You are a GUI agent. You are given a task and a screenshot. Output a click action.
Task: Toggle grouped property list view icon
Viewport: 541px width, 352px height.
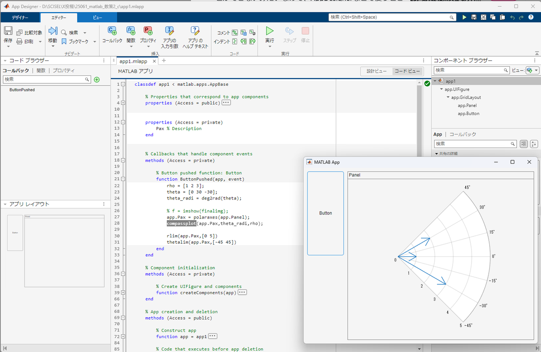click(x=523, y=144)
